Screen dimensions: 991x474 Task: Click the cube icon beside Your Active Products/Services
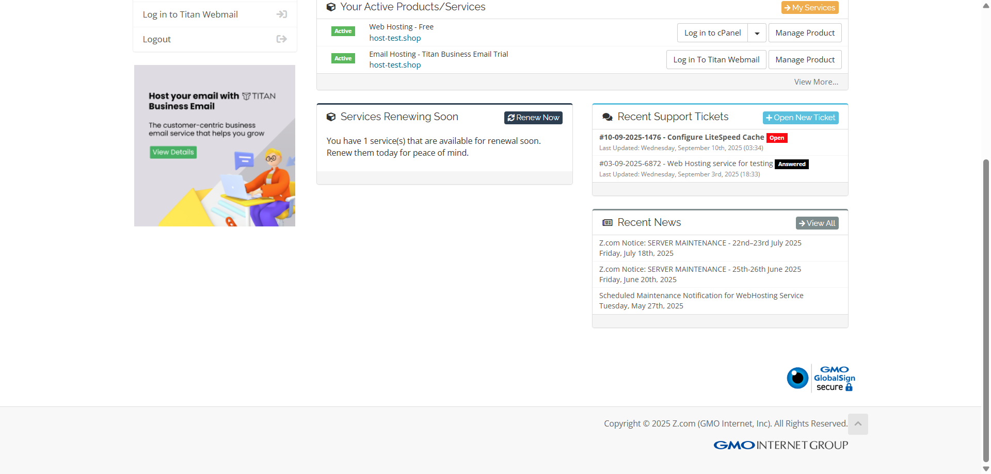point(331,7)
